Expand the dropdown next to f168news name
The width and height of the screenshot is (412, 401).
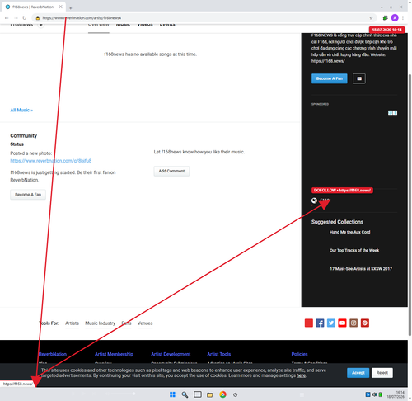coord(40,25)
